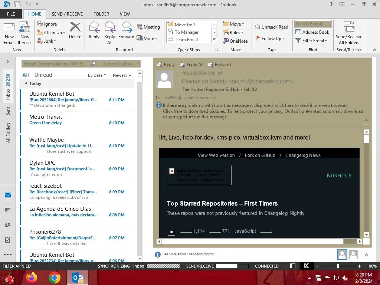Open the Current Mailbox scope dropdown

tap(121, 64)
